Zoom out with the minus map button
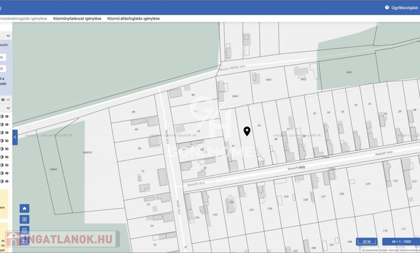The image size is (420, 253). point(24,230)
